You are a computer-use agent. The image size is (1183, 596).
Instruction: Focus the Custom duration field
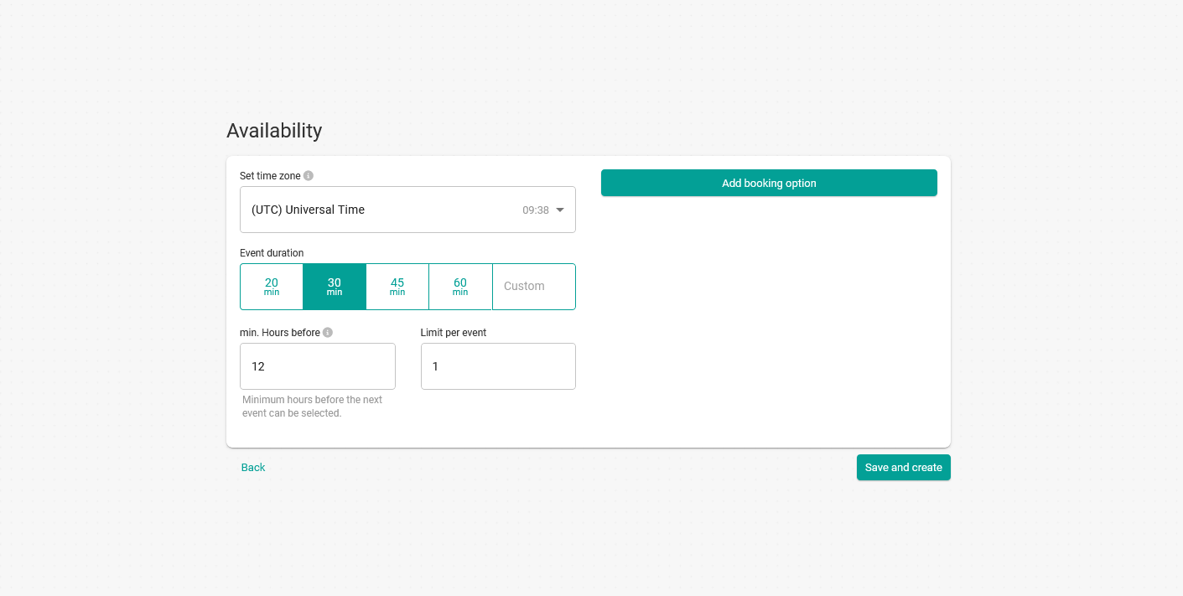click(x=534, y=287)
